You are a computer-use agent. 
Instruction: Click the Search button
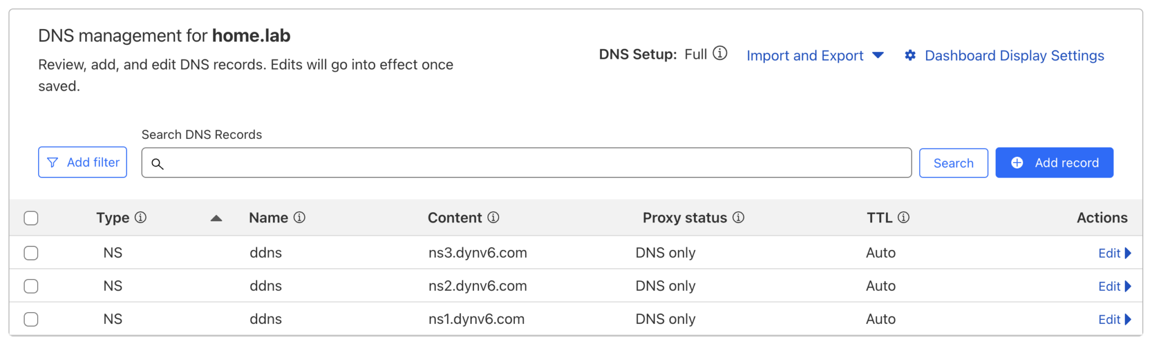(x=953, y=162)
